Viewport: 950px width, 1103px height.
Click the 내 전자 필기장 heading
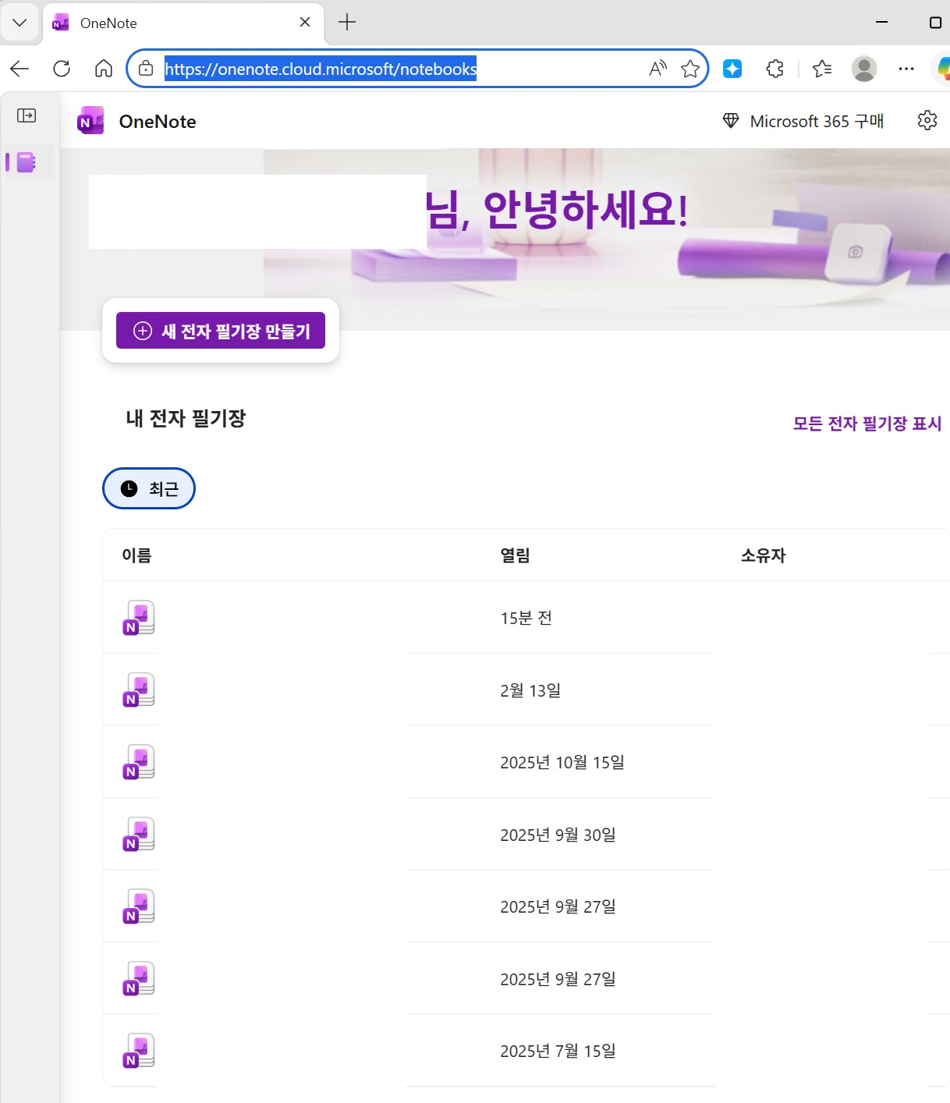click(x=186, y=419)
